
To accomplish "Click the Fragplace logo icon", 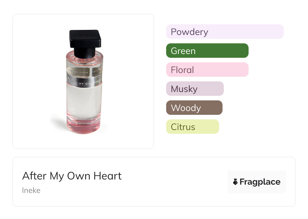I will click(235, 182).
